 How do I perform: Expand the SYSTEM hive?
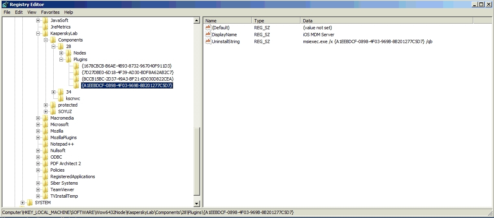point(23,203)
